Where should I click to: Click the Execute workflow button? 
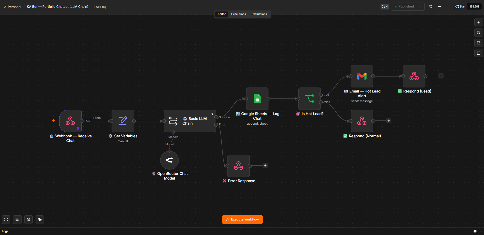242,219
